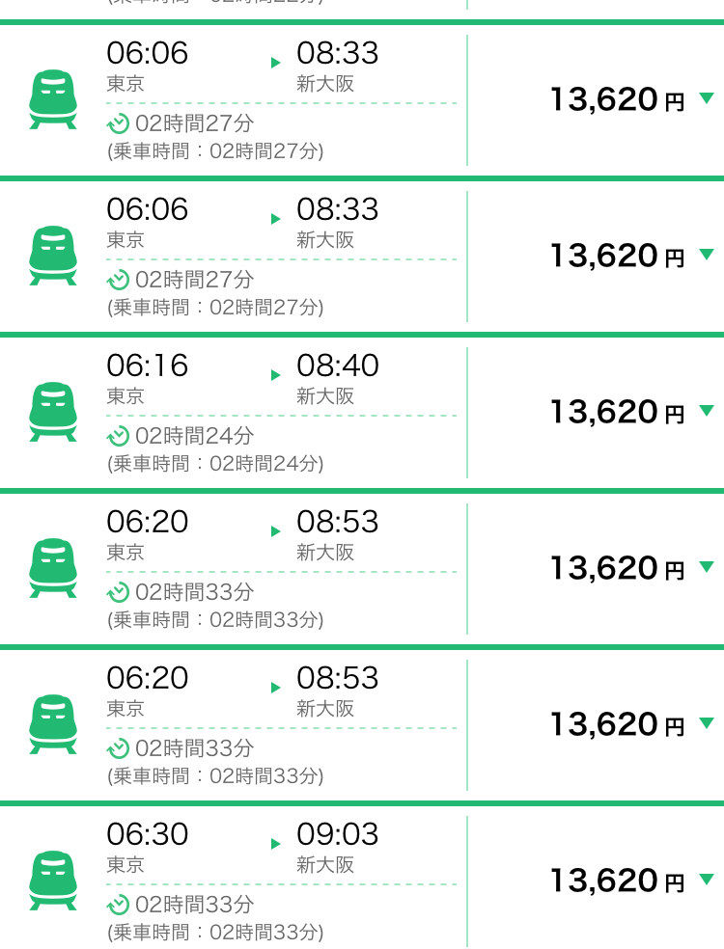Click the clock icon in the 06:30 route
Screen dimensions: 724x949
click(x=118, y=905)
